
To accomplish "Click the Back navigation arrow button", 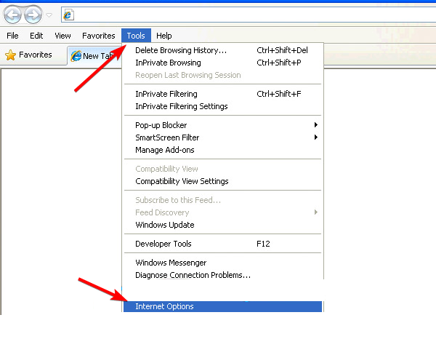I will point(12,15).
